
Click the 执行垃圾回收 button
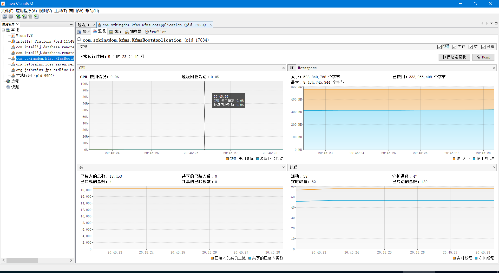click(454, 57)
